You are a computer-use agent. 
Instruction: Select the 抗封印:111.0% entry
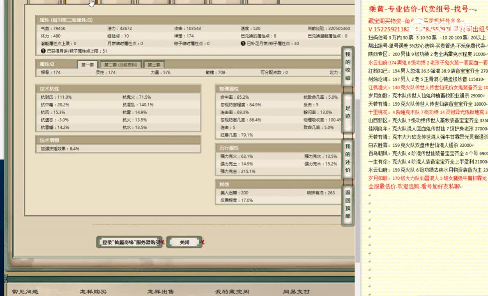click(x=56, y=97)
